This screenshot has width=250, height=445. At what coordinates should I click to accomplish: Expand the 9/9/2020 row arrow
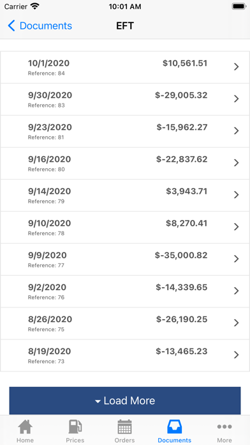(x=236, y=259)
